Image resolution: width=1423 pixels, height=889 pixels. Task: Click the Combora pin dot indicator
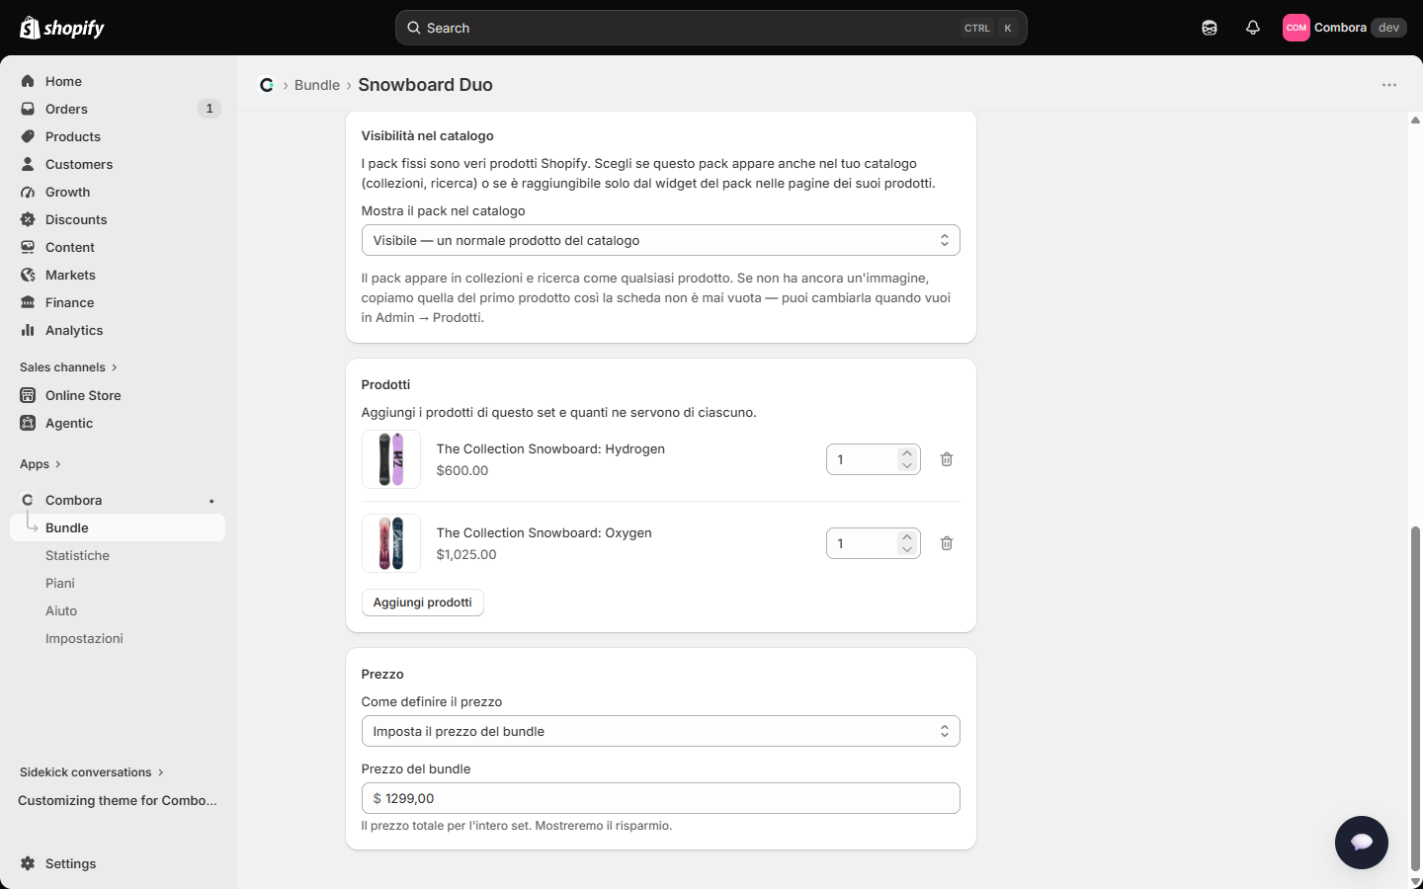(x=211, y=501)
